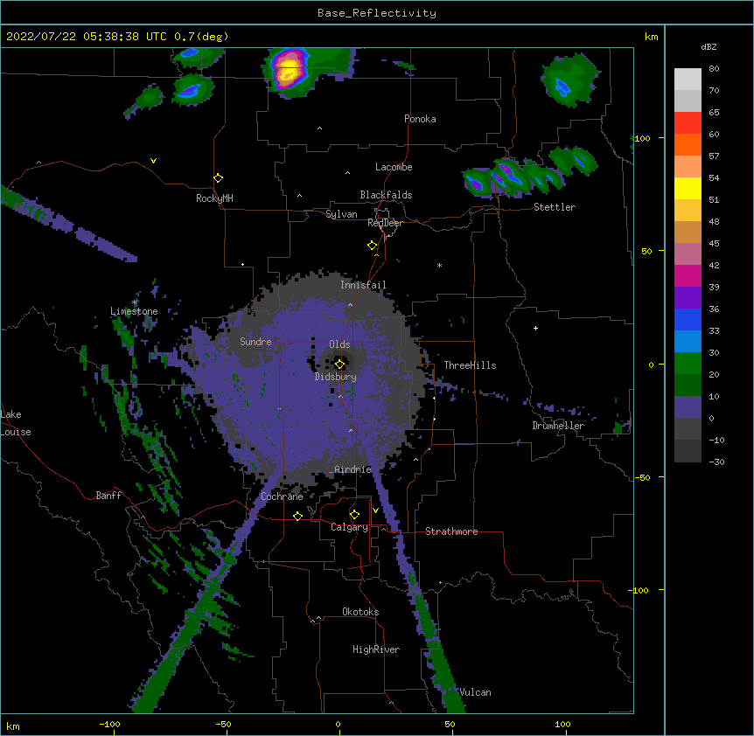The width and height of the screenshot is (754, 736).
Task: Select the Vulcan city label
Action: tap(476, 692)
